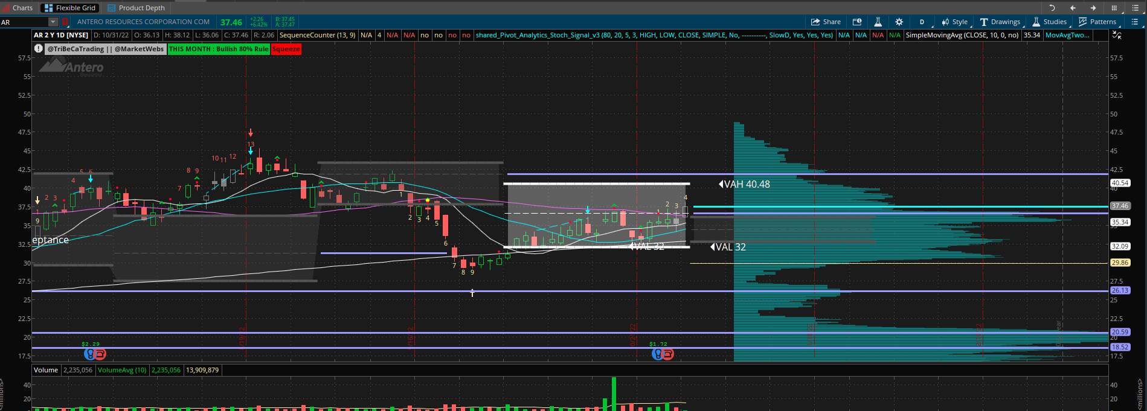Click the ANTERO RESOURCES CORPORATION COM name
This screenshot has width=1147, height=411.
click(x=144, y=22)
